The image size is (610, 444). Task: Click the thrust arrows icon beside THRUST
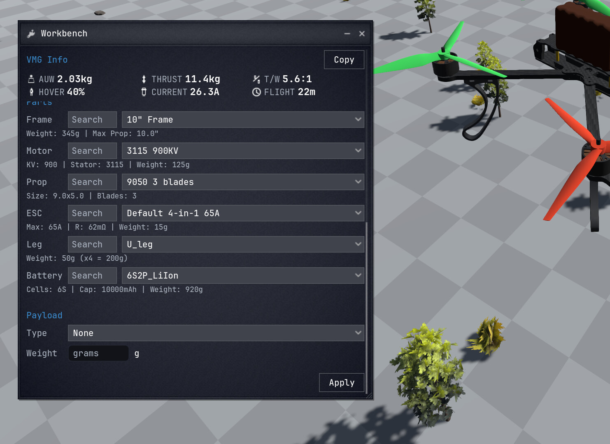(x=144, y=79)
